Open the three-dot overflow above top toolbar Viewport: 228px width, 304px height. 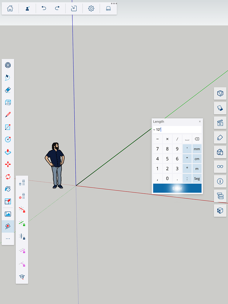click(x=114, y=3)
